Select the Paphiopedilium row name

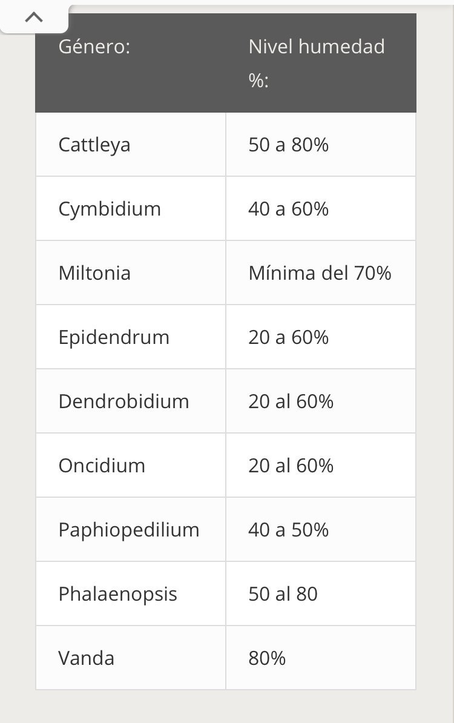[129, 530]
